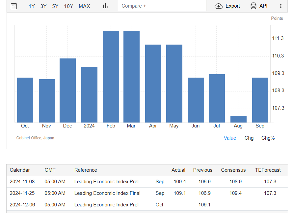Click the Calendar column header
The height and width of the screenshot is (213, 293).
coord(20,170)
